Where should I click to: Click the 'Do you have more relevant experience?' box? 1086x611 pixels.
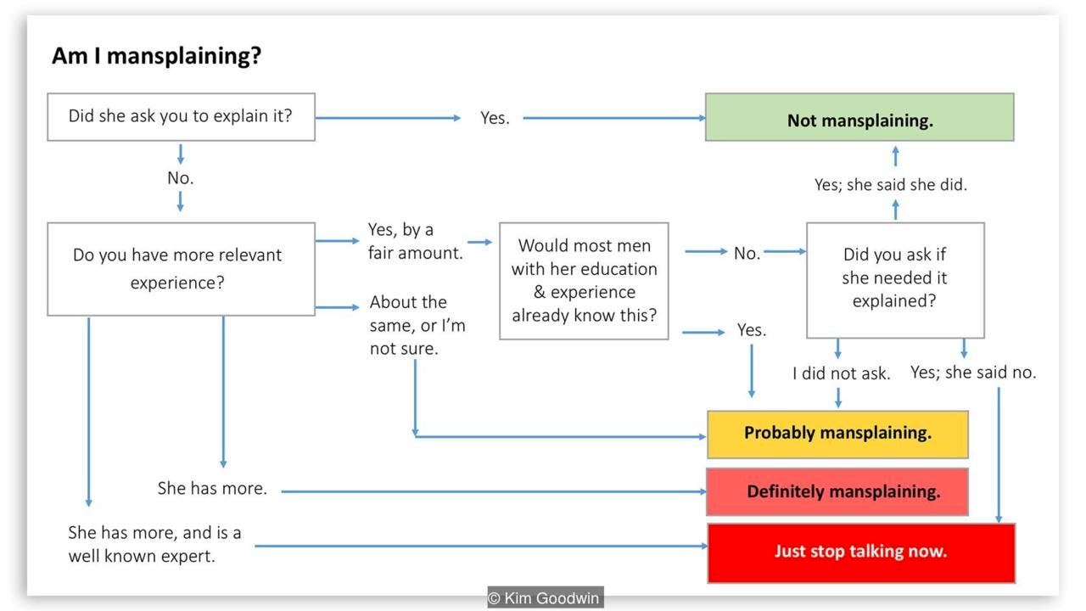[181, 269]
